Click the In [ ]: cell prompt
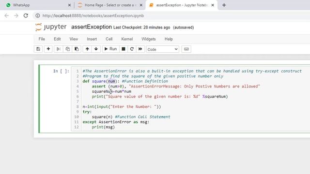The width and height of the screenshot is (310, 174). click(61, 71)
